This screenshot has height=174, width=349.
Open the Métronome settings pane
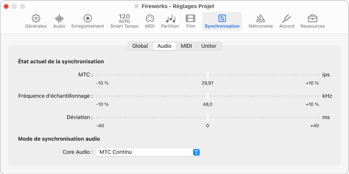tap(261, 19)
